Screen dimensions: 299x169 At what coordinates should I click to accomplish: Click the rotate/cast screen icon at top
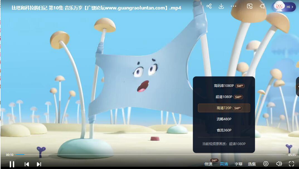262,6
